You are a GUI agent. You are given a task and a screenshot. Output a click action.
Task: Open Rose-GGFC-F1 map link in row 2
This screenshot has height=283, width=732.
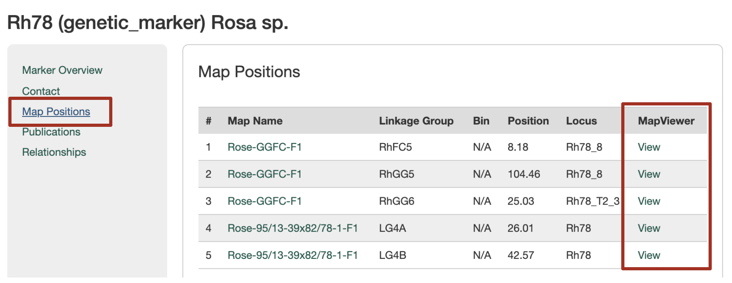pyautogui.click(x=264, y=174)
